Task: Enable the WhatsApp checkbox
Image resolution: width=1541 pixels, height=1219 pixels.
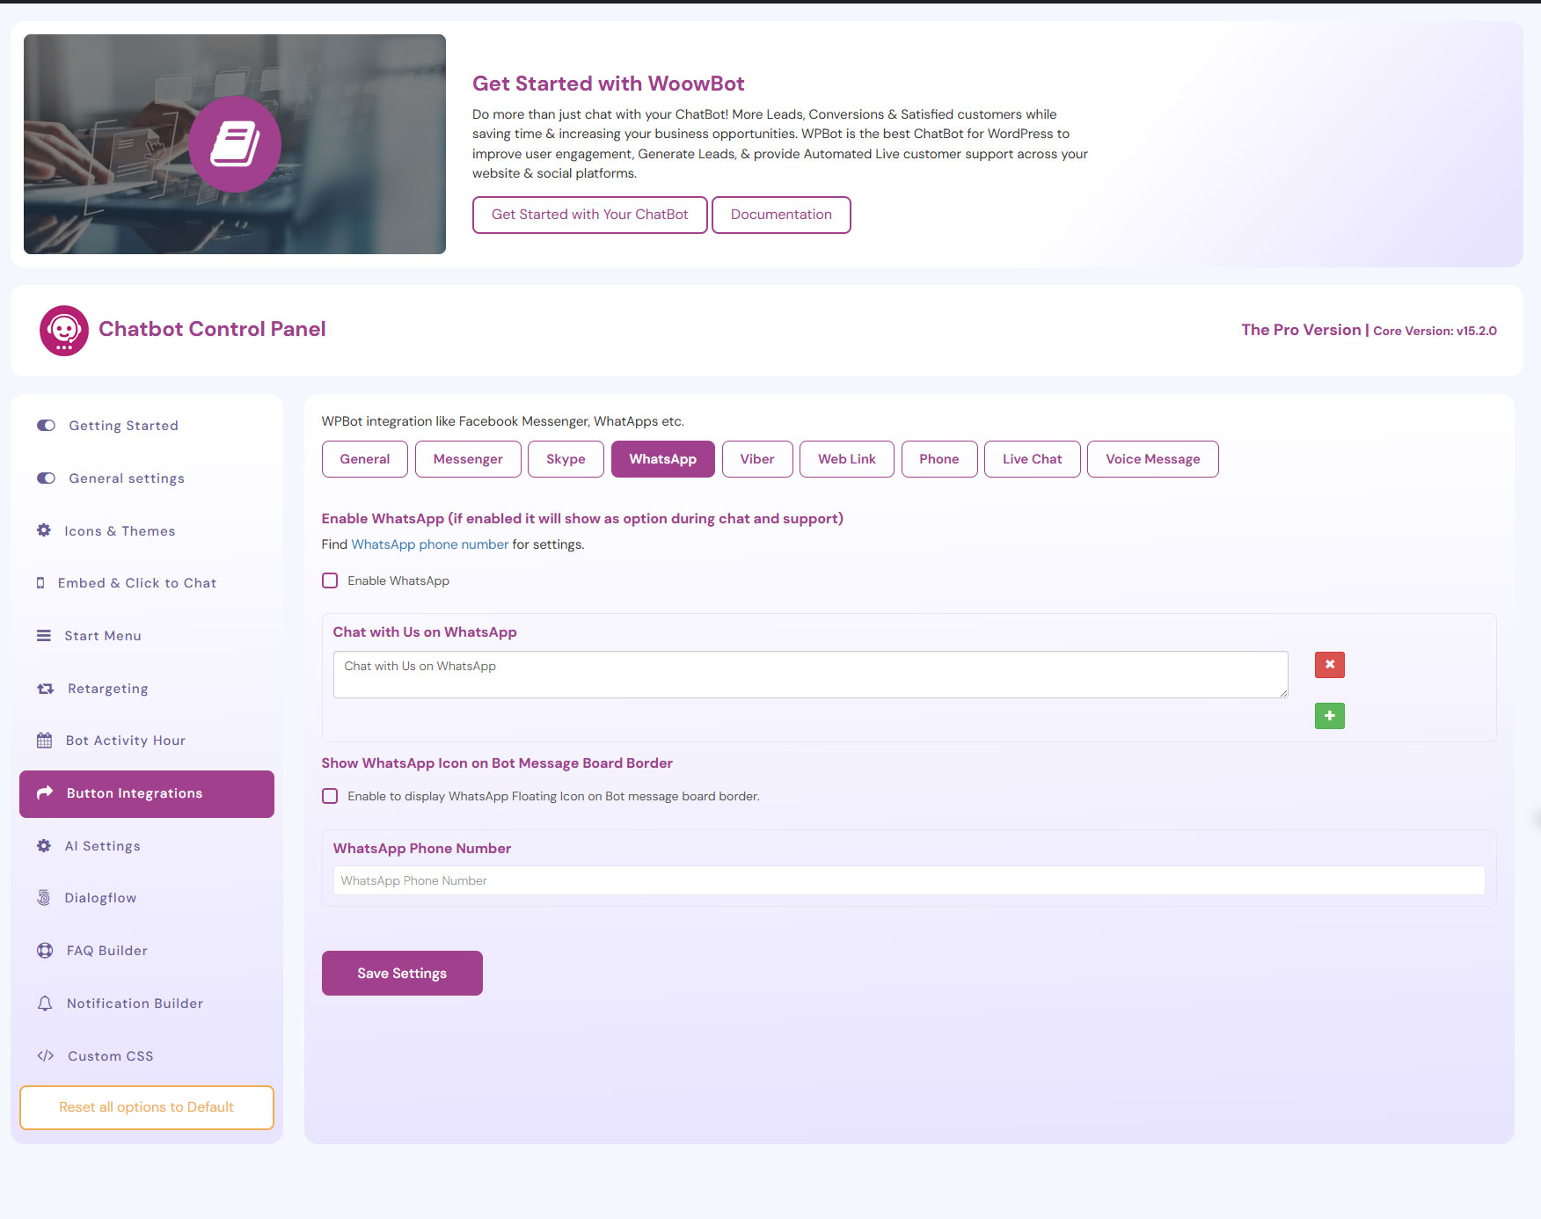Action: 330,580
